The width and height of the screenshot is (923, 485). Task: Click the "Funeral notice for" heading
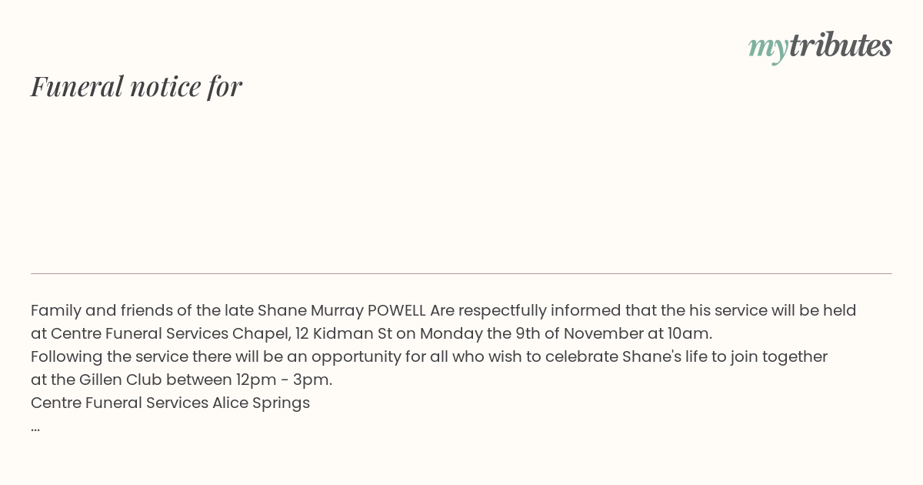pyautogui.click(x=137, y=86)
